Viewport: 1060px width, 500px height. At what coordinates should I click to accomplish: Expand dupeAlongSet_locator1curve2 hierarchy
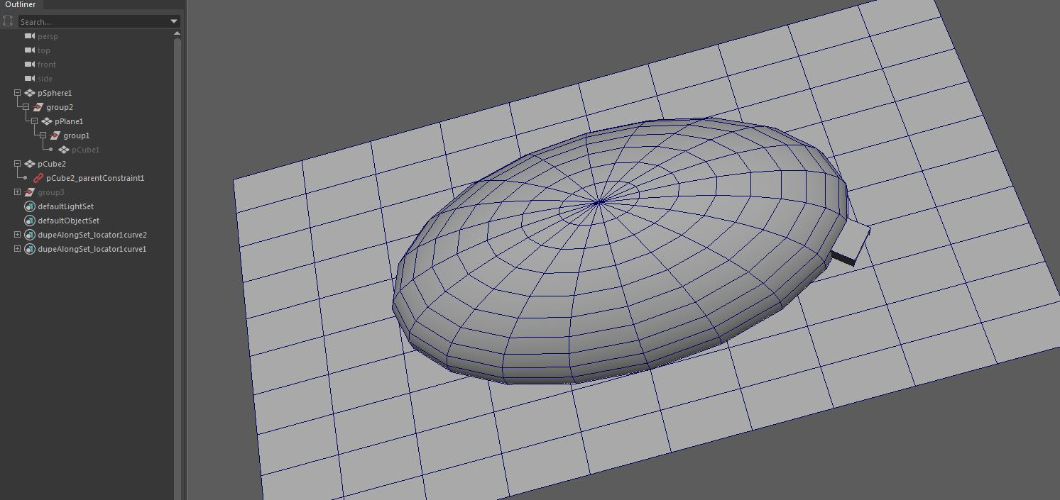(x=16, y=234)
